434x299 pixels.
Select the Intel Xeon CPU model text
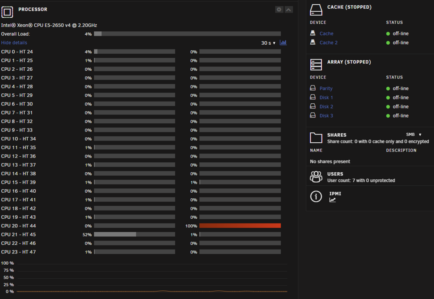tap(49, 25)
